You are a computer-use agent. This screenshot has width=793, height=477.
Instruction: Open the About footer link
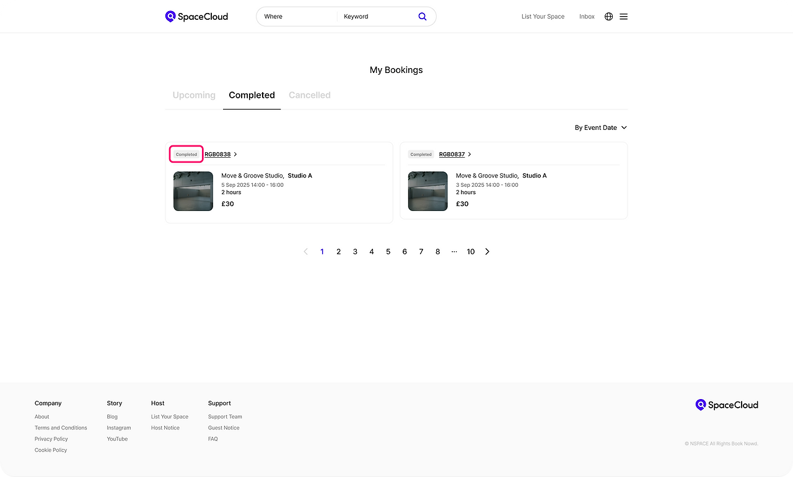tap(42, 417)
